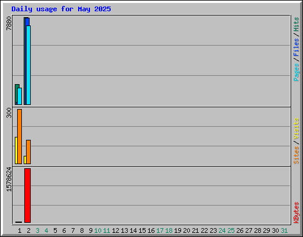
Task: Click green weekend day 31 label
Action: coord(284,230)
